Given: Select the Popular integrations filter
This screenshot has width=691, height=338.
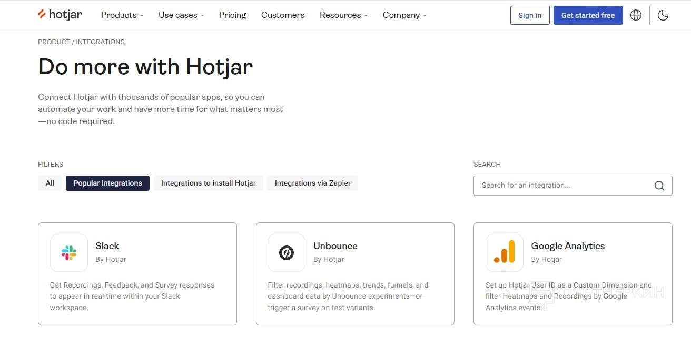Looking at the screenshot, I should (x=107, y=183).
